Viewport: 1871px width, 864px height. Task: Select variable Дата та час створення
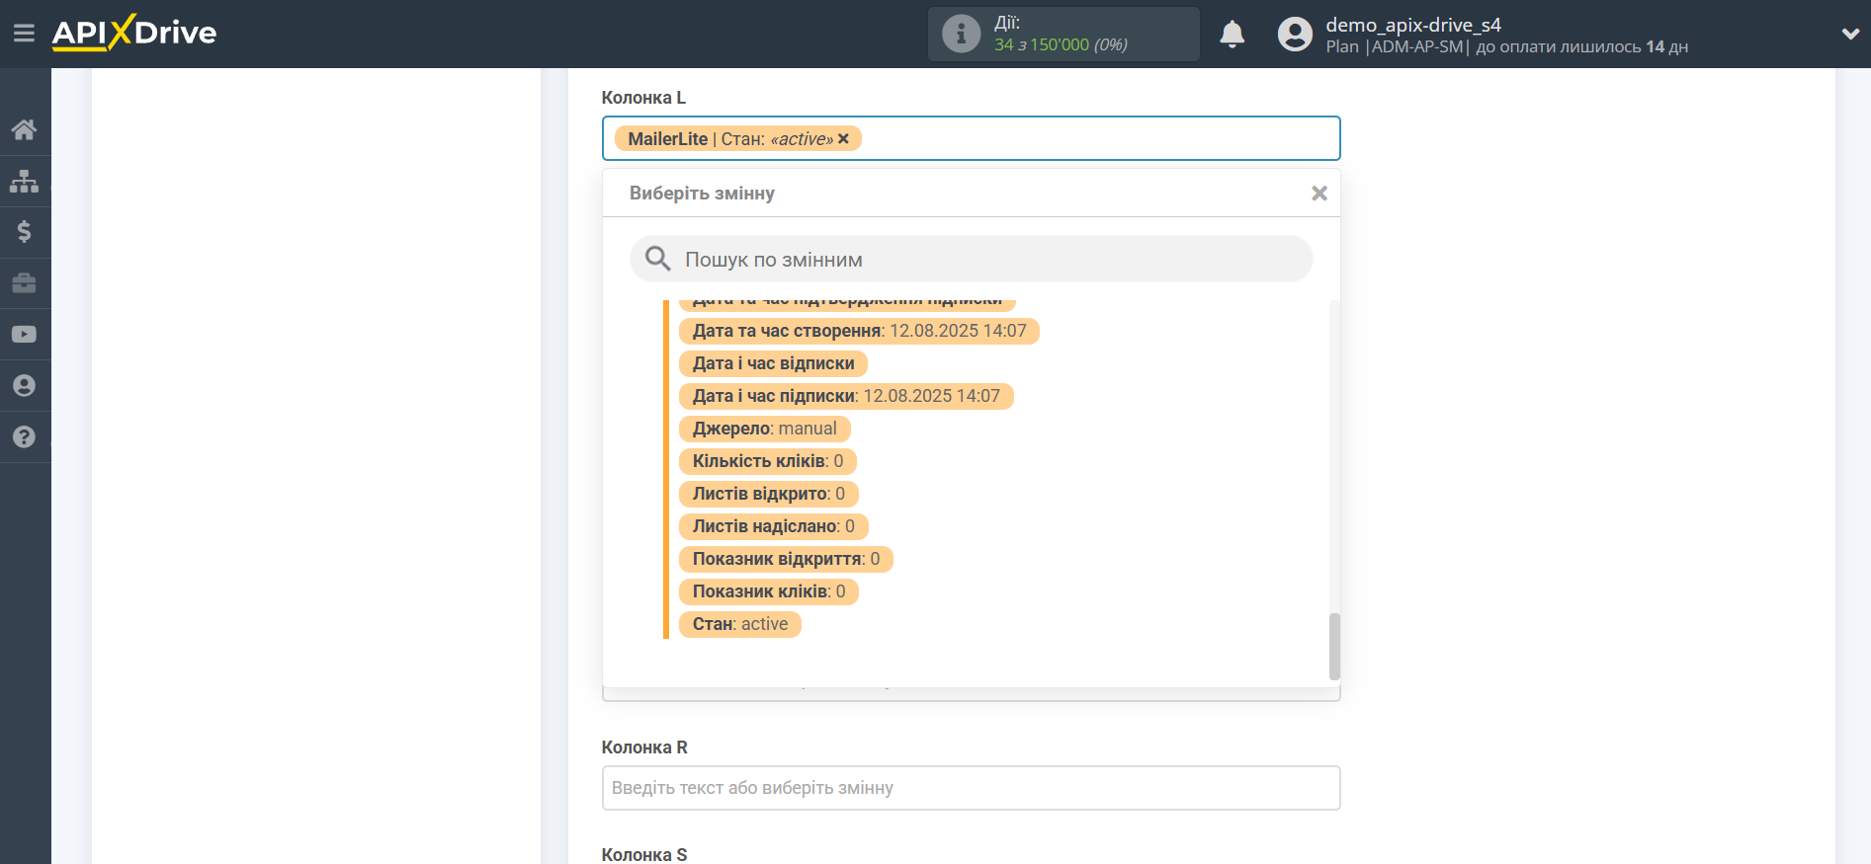[859, 331]
